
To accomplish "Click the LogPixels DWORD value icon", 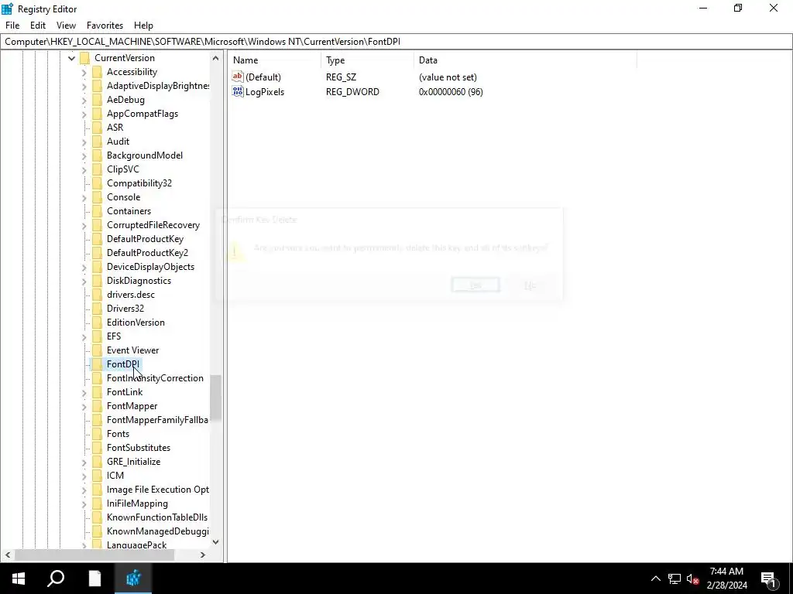I will (238, 91).
